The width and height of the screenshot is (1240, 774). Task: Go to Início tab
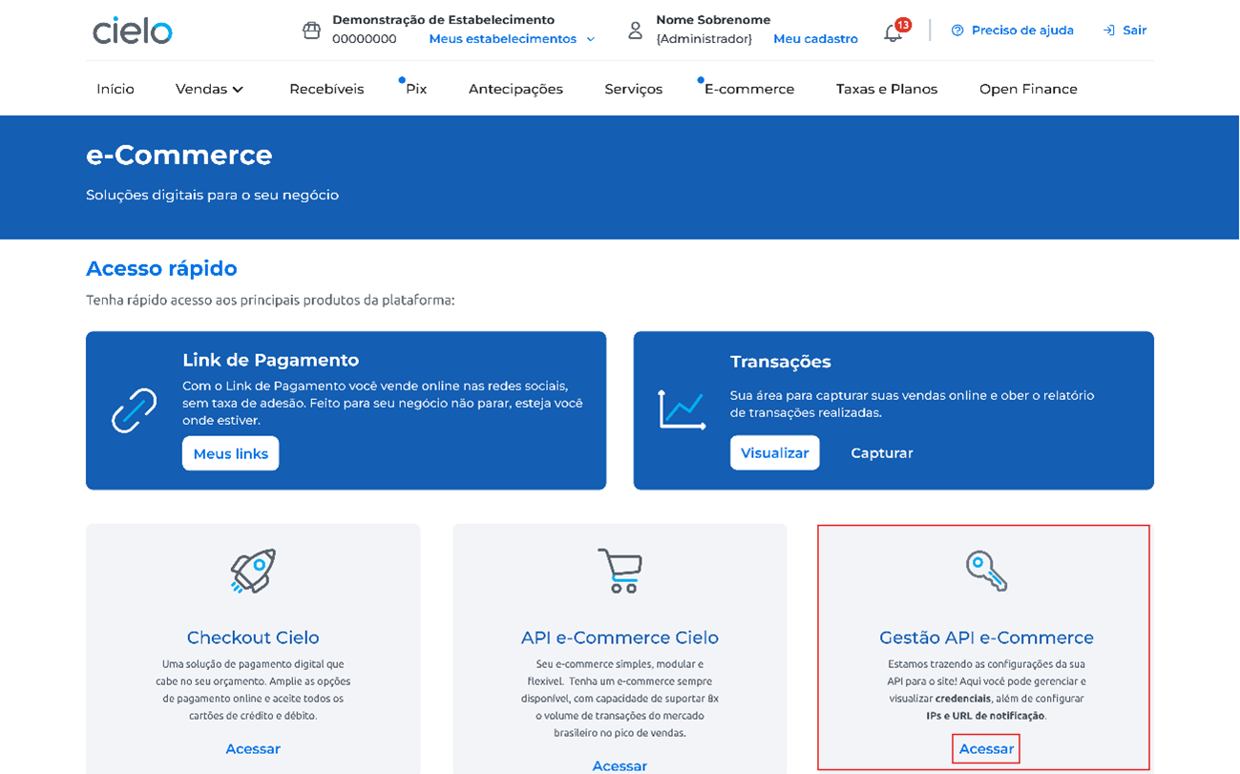click(116, 89)
